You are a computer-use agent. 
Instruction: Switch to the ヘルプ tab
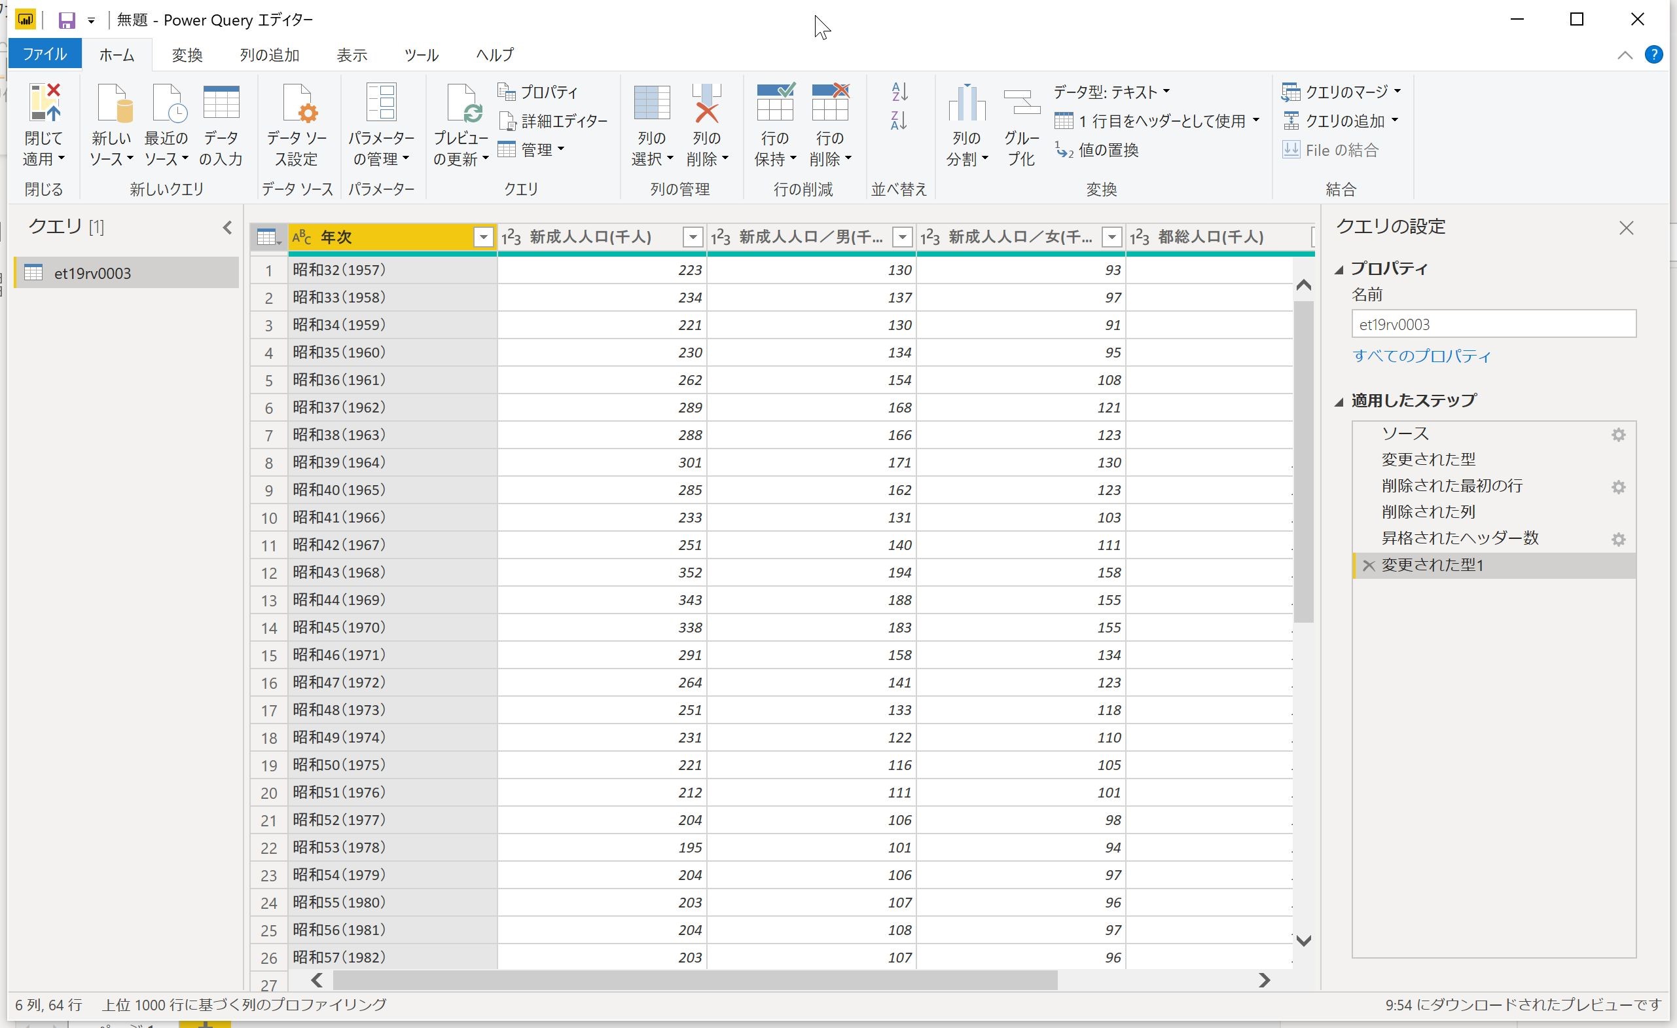point(495,55)
